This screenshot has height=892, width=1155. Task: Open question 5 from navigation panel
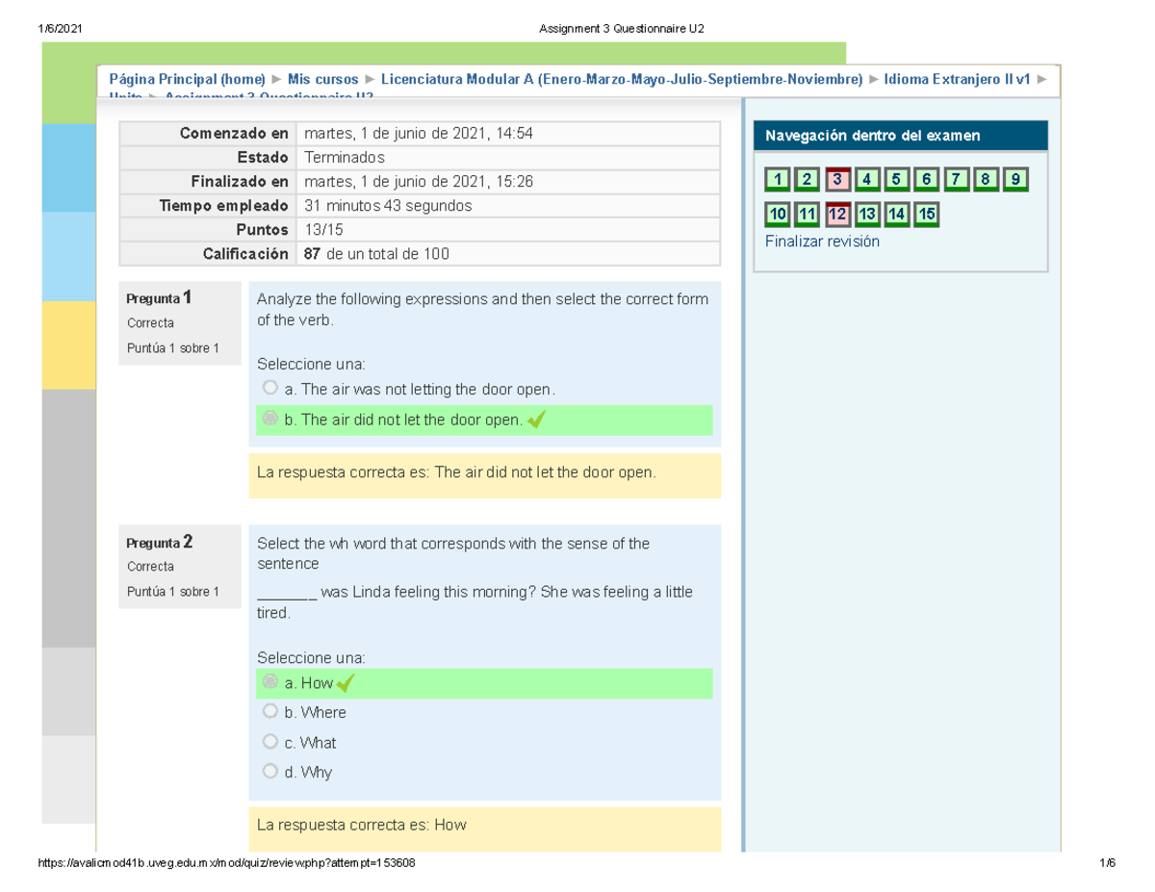tap(896, 179)
